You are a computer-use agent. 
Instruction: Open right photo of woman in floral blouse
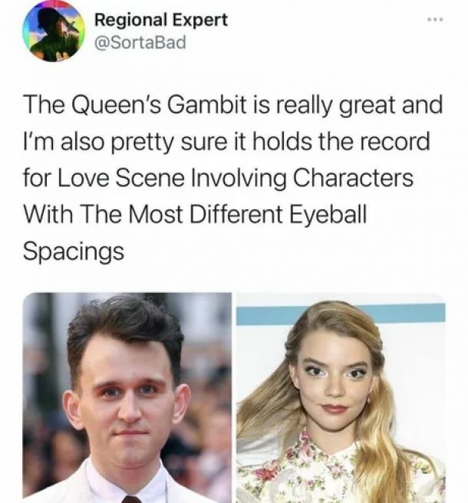coord(341,398)
